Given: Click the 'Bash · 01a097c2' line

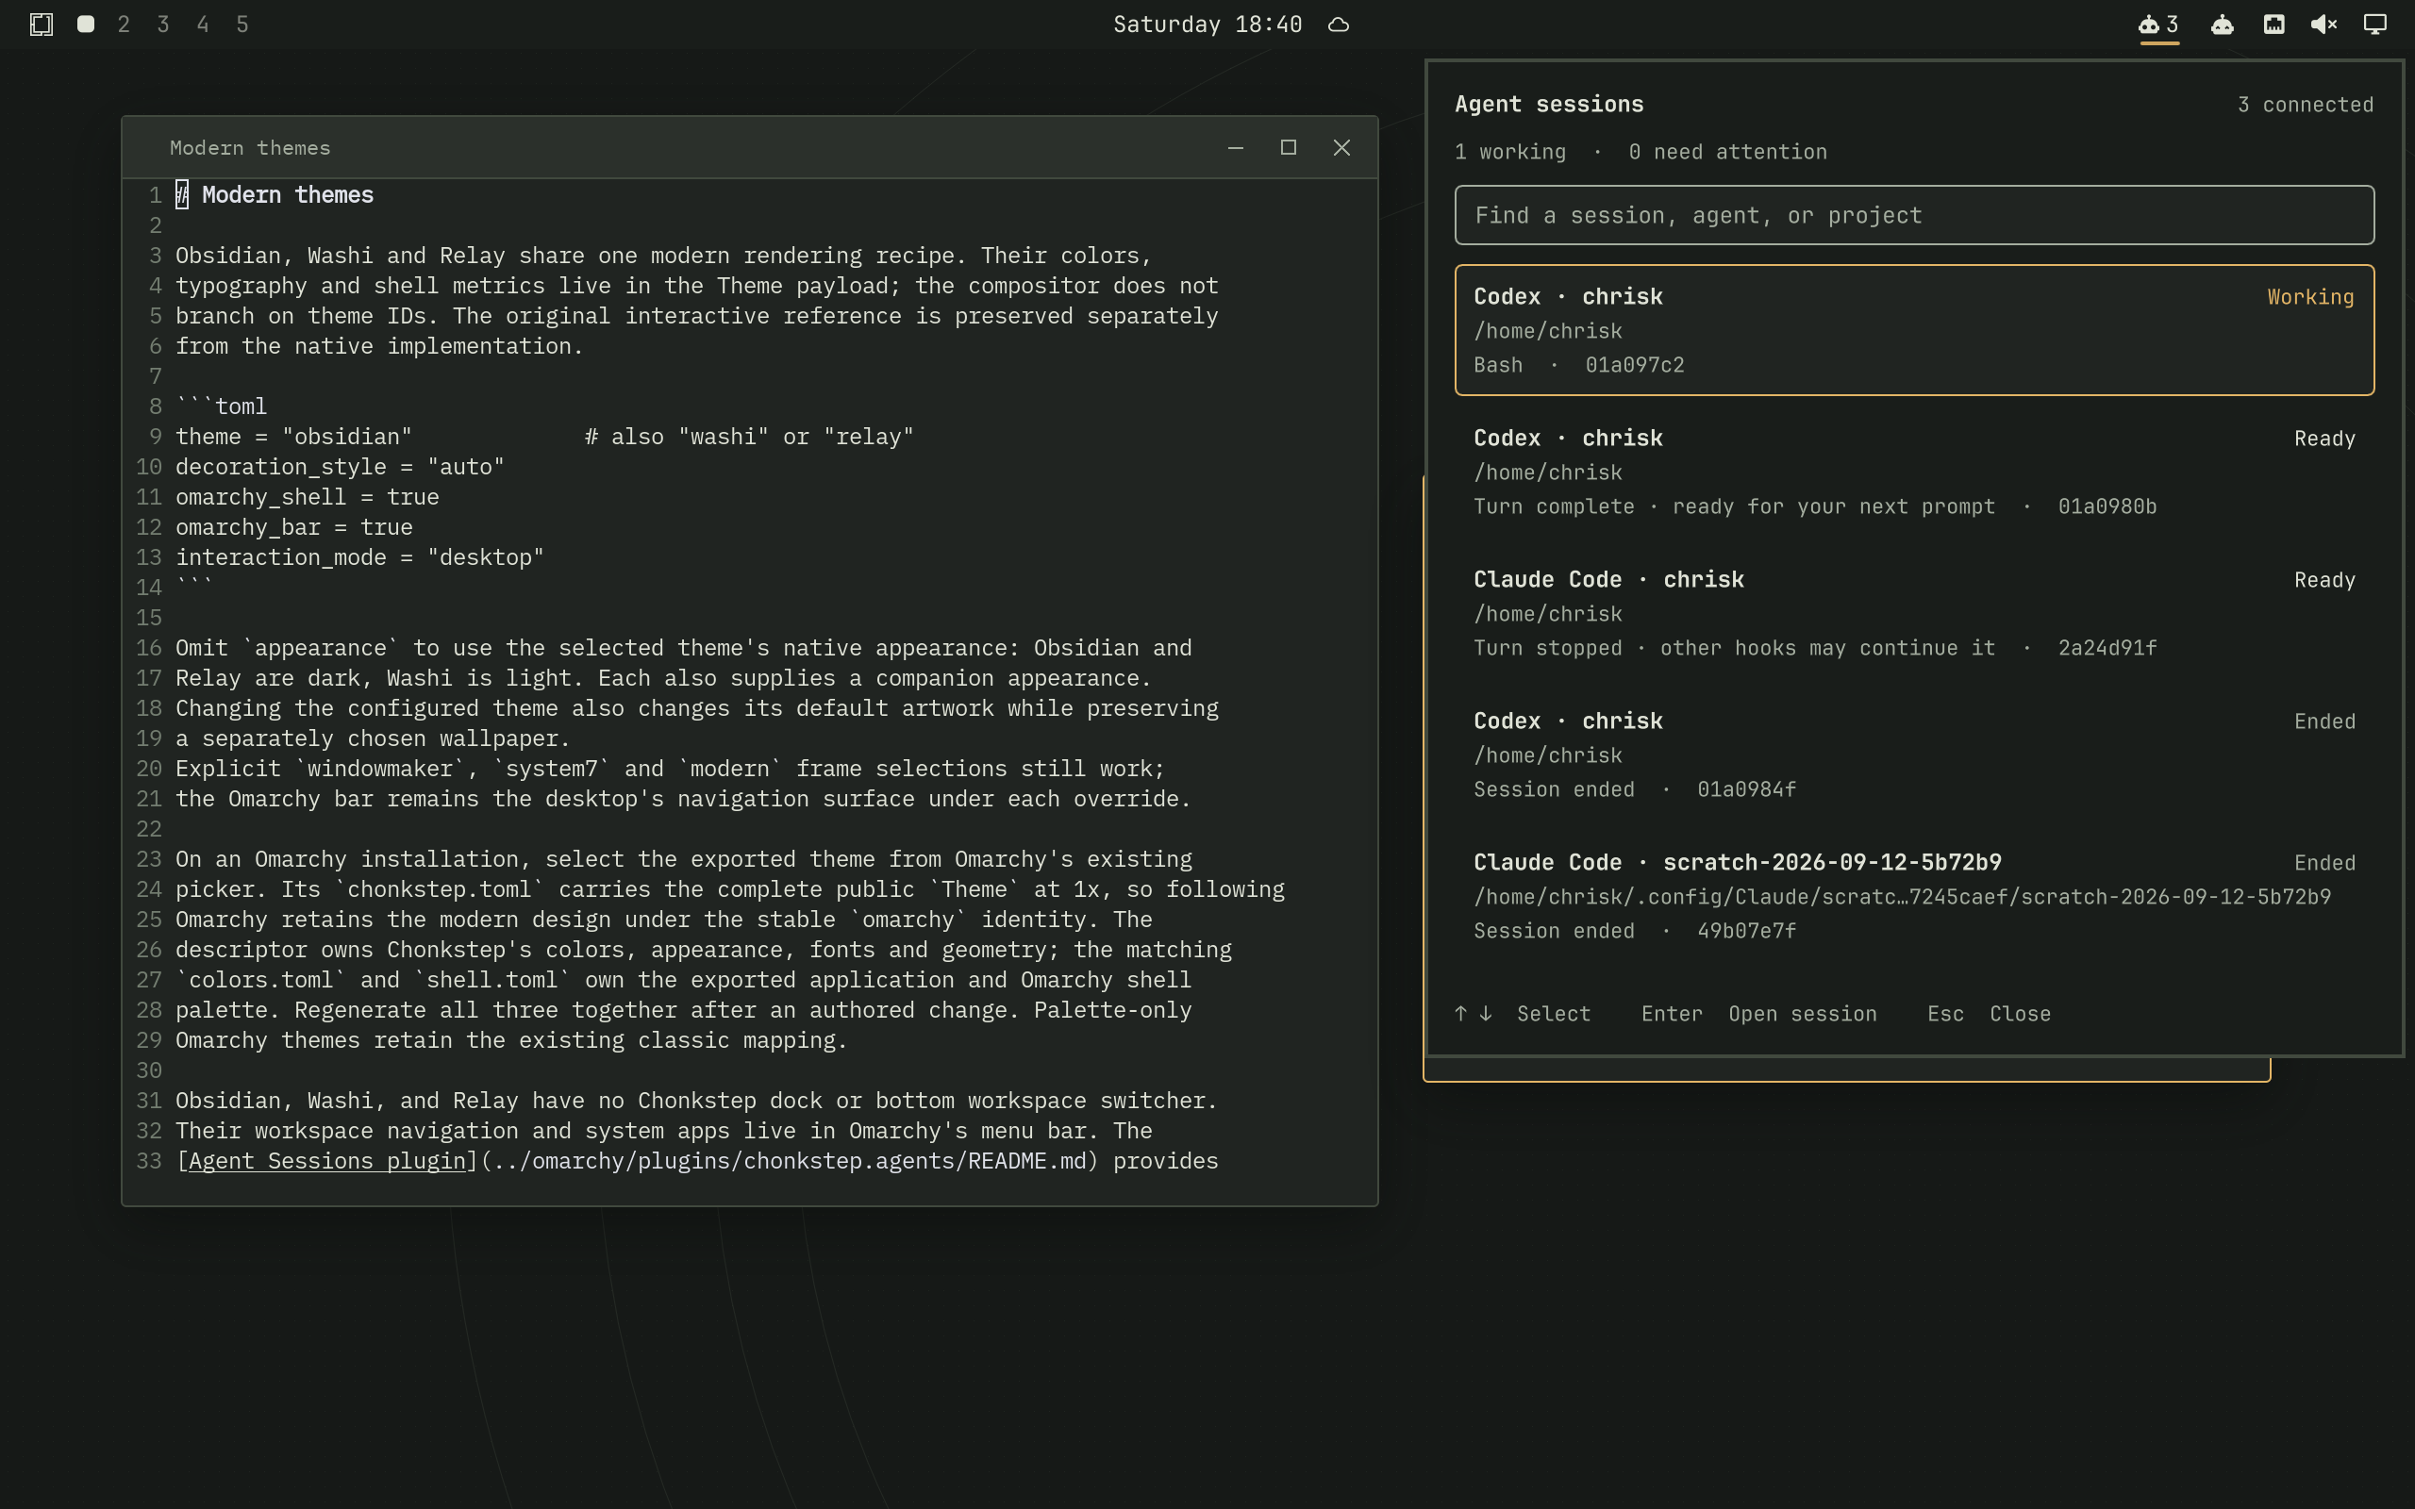Looking at the screenshot, I should click(x=1579, y=365).
